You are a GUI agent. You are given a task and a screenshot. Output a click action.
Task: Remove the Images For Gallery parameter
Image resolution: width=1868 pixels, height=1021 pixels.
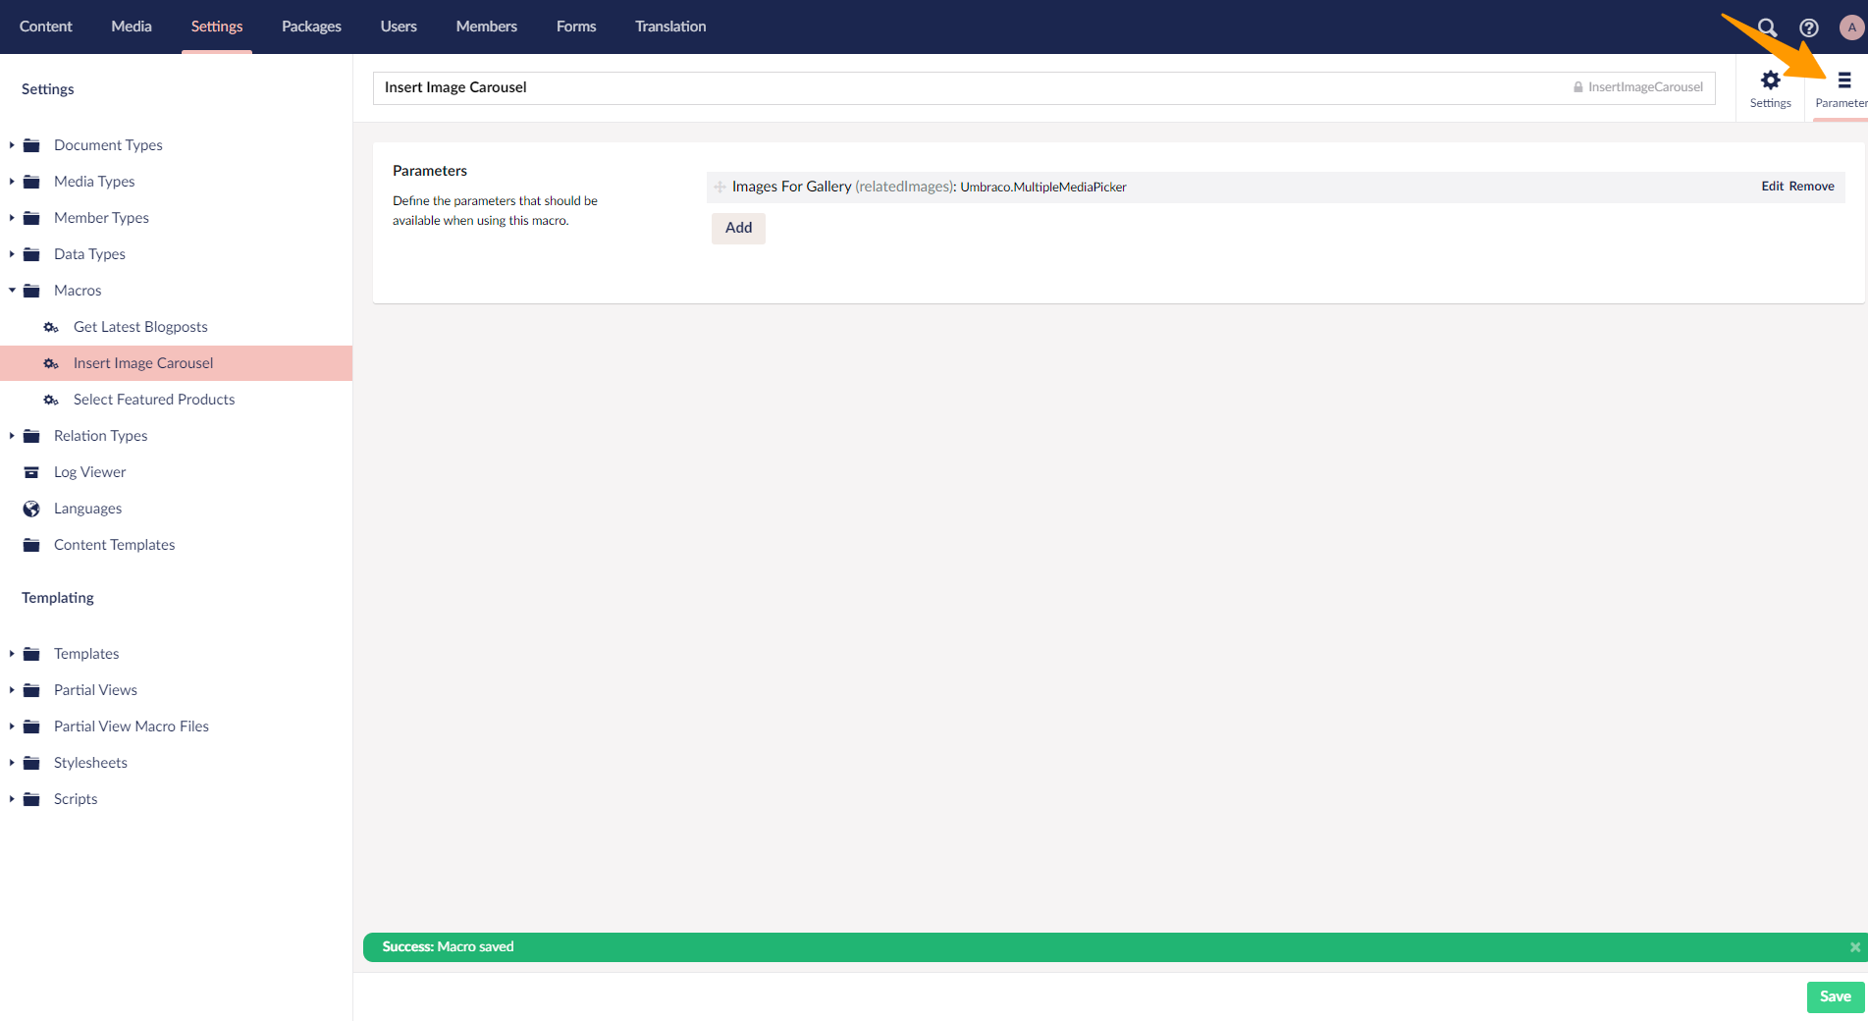click(1811, 187)
